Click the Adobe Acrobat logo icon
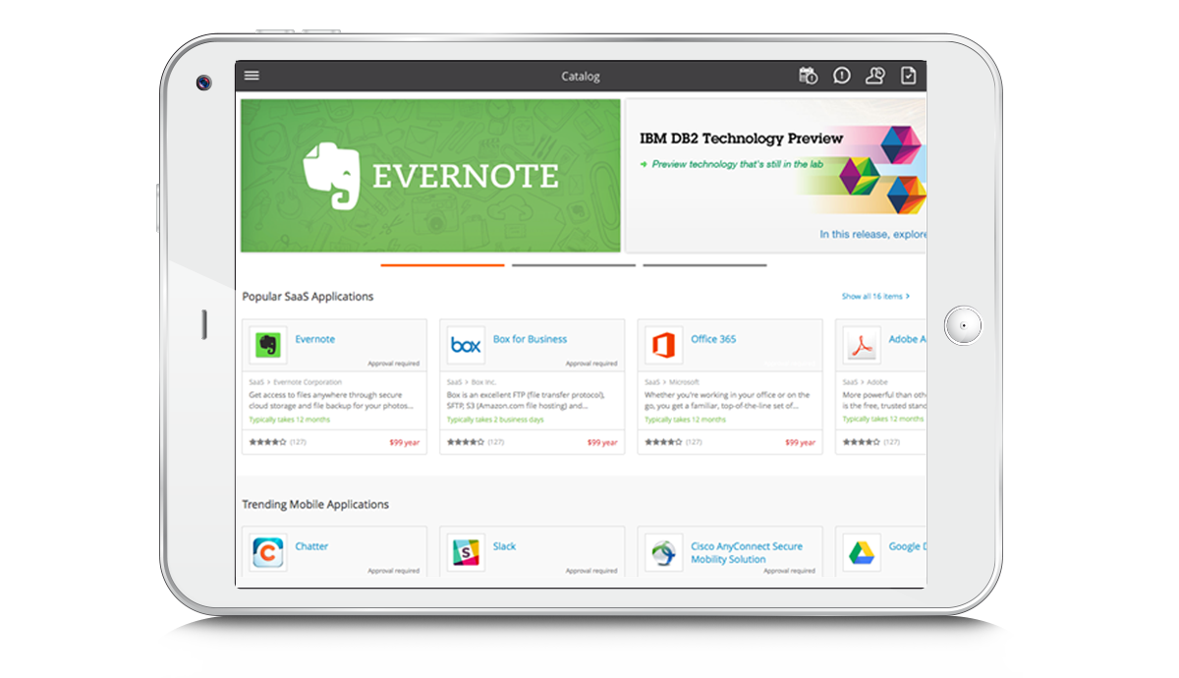The width and height of the screenshot is (1179, 678). 862,345
